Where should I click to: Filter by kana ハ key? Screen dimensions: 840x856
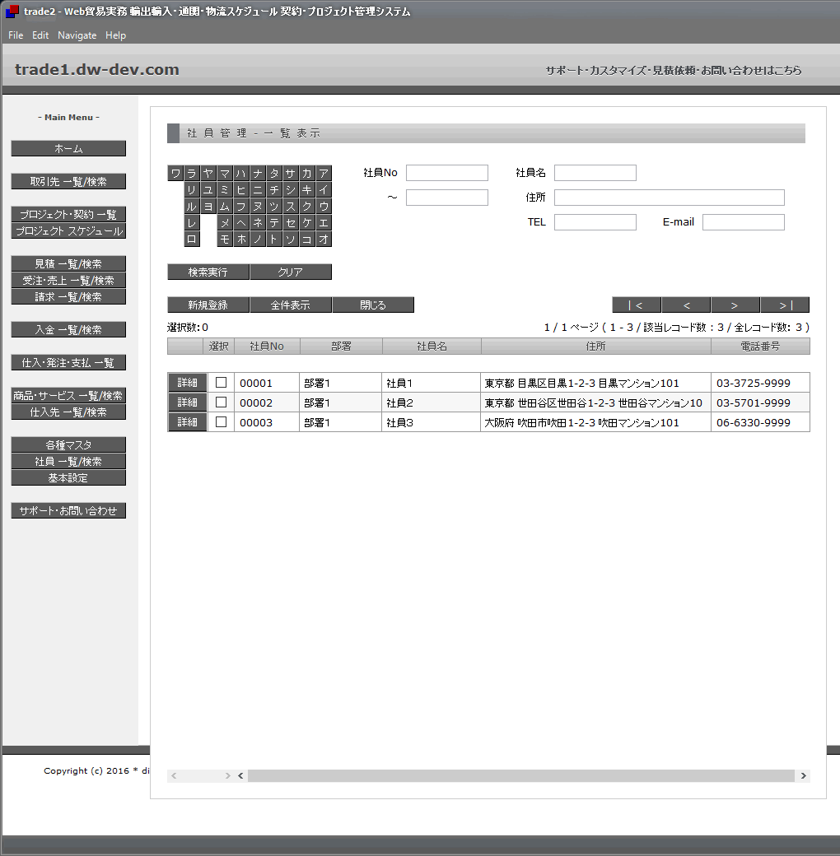[x=240, y=173]
